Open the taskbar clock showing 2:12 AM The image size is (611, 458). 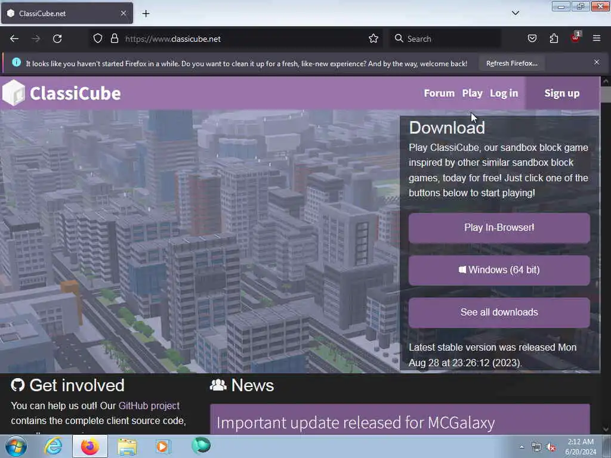click(x=581, y=447)
